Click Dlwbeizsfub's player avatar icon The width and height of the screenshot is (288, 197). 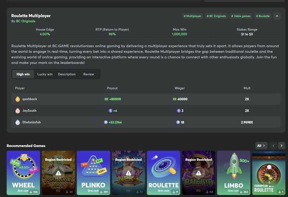(x=18, y=123)
